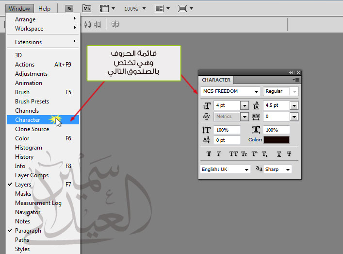Apply Subscript to text
Viewport: 343px width, 254px height.
click(264, 154)
